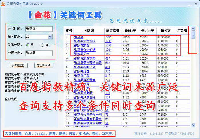The width and height of the screenshot is (200, 139).
Task: Open the 张家界地图 keyword link
Action: [81, 71]
